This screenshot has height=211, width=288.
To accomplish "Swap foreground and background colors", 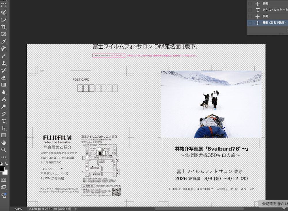I will (6, 164).
